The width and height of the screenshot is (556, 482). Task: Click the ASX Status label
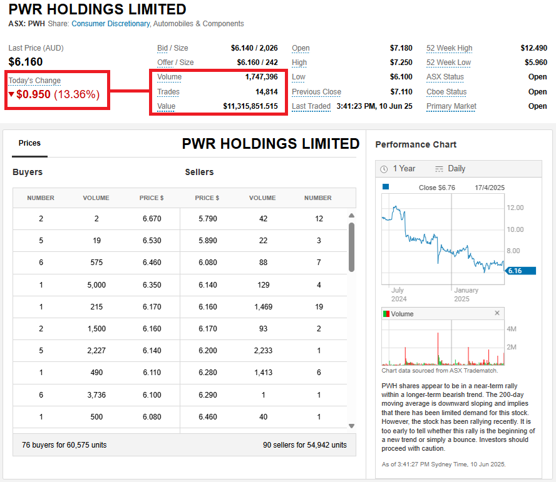(445, 77)
